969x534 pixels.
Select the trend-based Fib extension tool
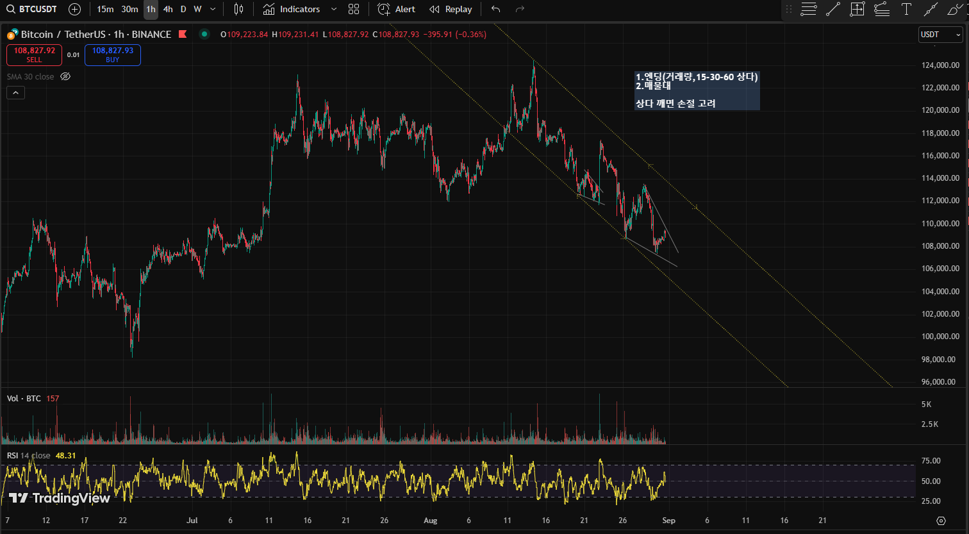882,9
